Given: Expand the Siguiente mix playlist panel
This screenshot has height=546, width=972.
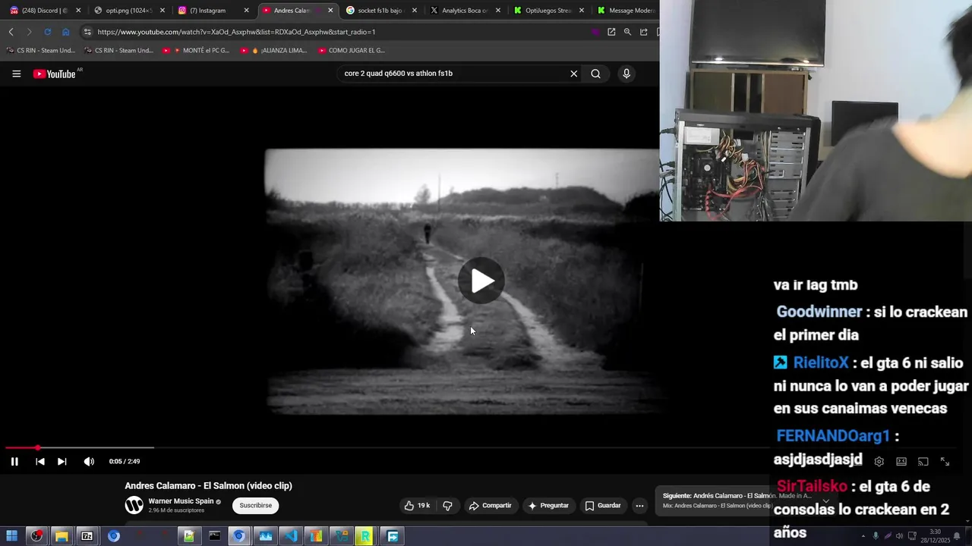Looking at the screenshot, I should coord(825,501).
